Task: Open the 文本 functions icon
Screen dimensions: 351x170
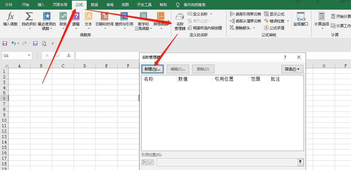Action: point(89,17)
